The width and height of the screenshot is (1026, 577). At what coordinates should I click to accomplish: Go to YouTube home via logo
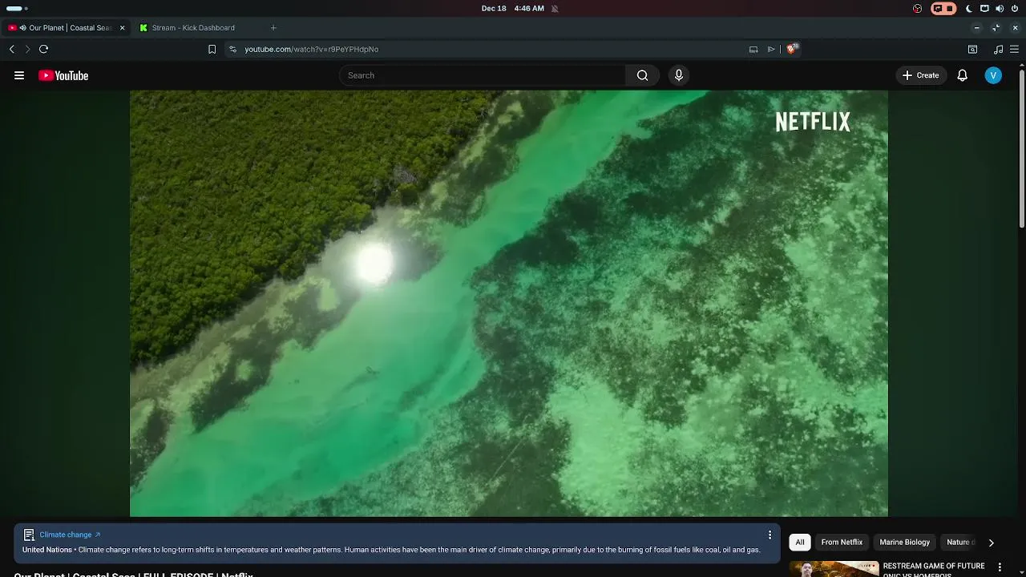tap(63, 75)
